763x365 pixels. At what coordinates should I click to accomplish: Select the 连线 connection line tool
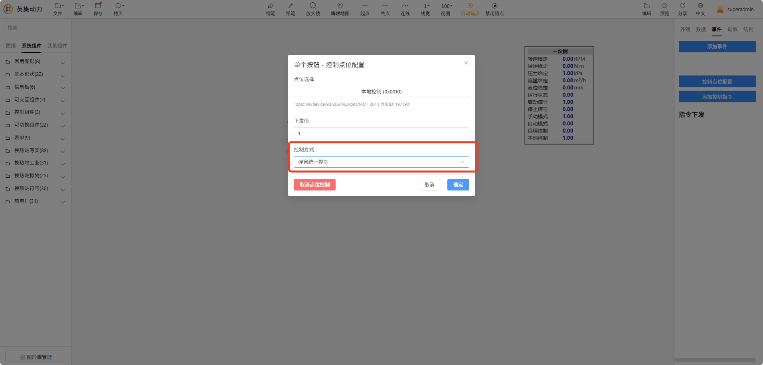coord(405,9)
